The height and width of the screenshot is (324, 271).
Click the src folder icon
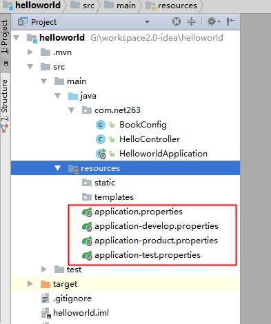point(46,67)
